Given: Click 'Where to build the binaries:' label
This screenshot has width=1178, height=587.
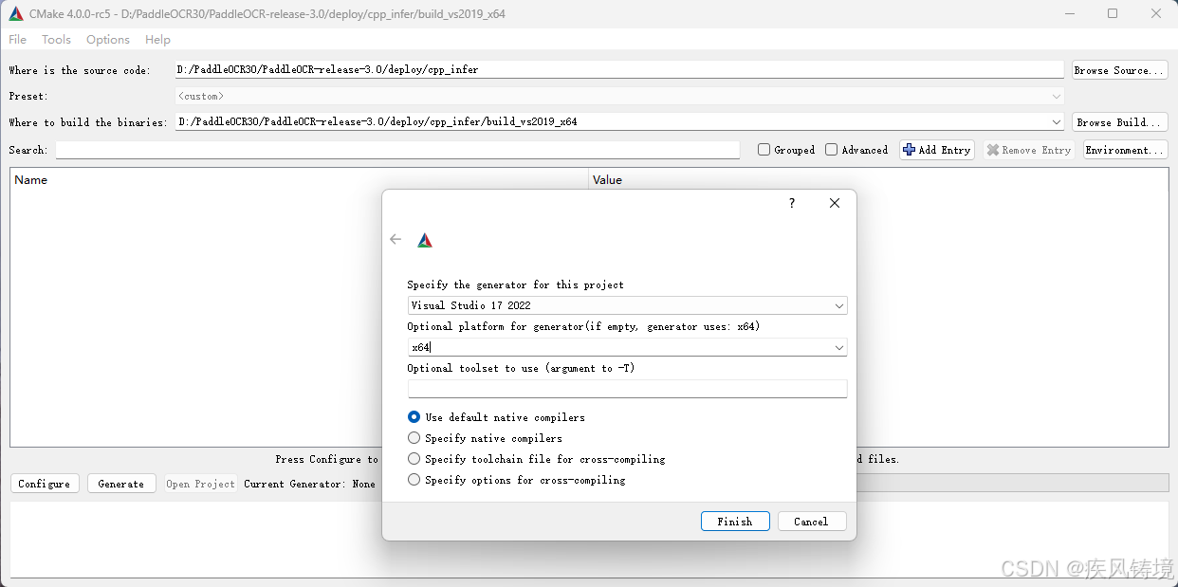Looking at the screenshot, I should [88, 122].
